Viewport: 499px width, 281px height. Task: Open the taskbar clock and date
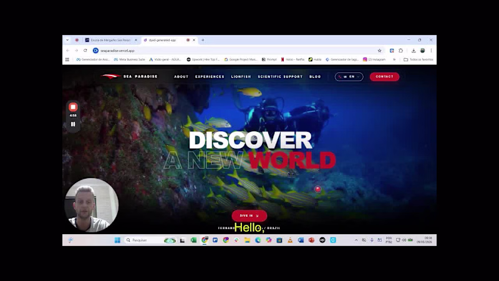coord(424,240)
